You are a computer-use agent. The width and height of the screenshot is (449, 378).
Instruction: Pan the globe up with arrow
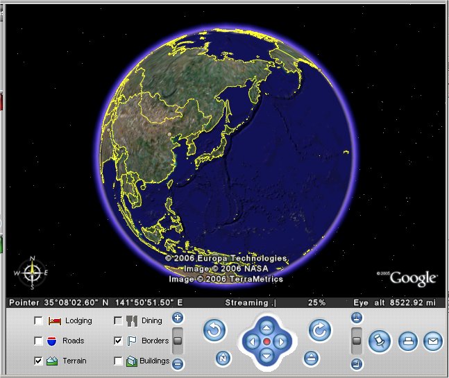tap(266, 327)
